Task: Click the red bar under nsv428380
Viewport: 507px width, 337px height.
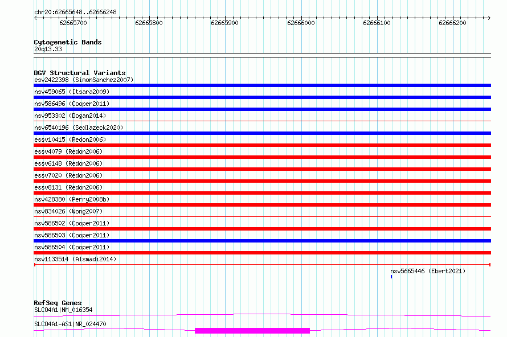Action: (x=262, y=205)
